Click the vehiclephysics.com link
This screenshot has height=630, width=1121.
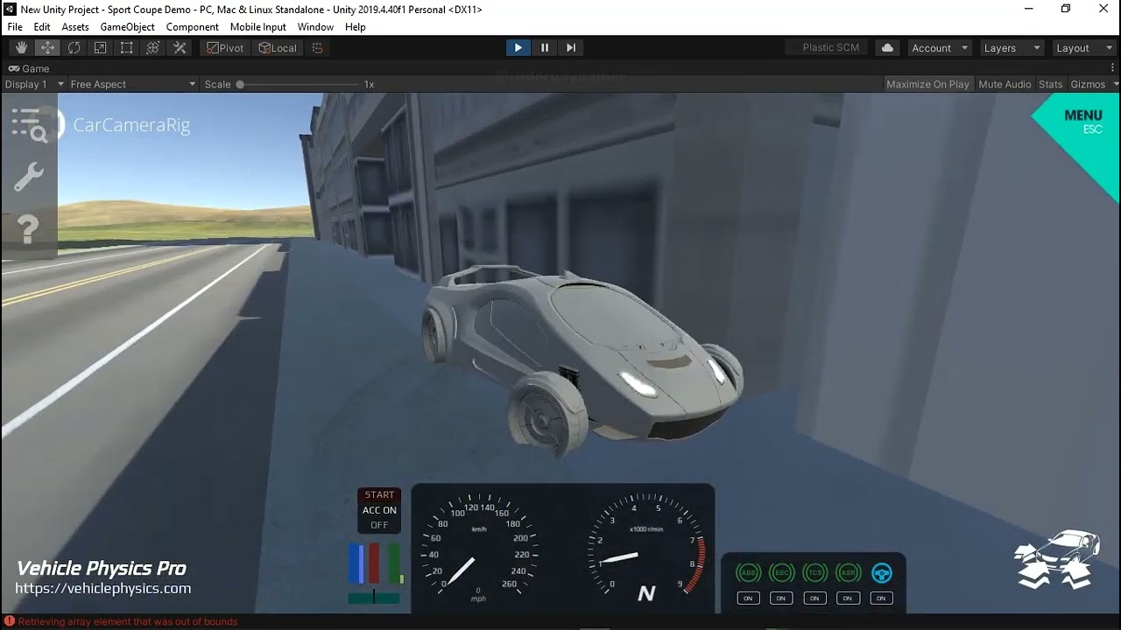click(x=103, y=589)
